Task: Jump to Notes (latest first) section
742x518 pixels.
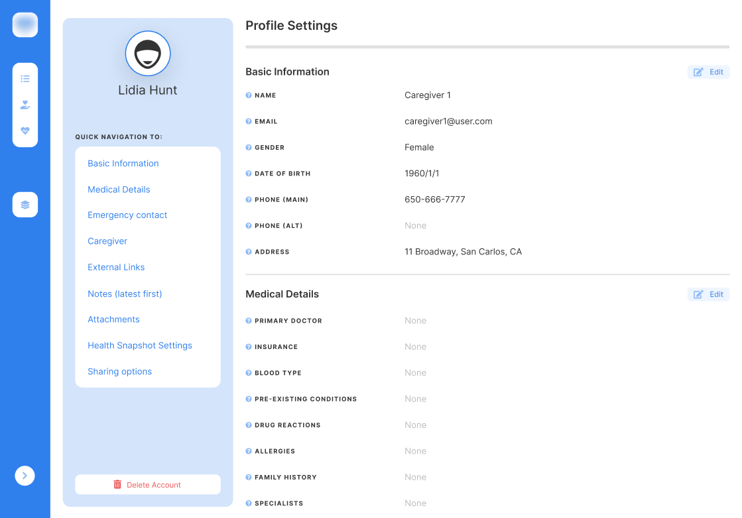Action: click(125, 293)
